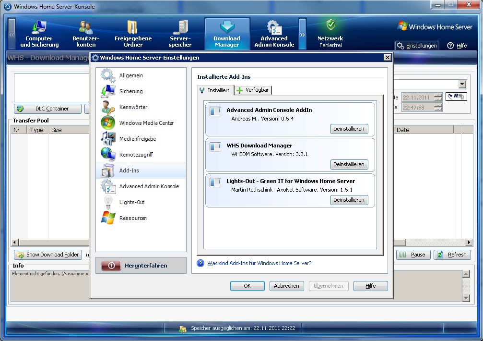The image size is (483, 341).
Task: Click Show Download Folder button
Action: [48, 255]
